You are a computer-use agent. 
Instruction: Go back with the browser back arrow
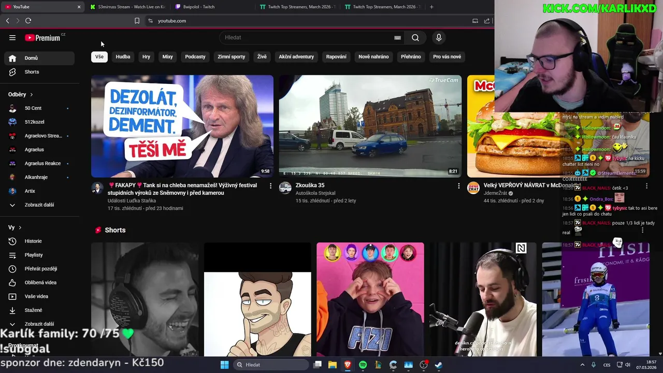7,21
